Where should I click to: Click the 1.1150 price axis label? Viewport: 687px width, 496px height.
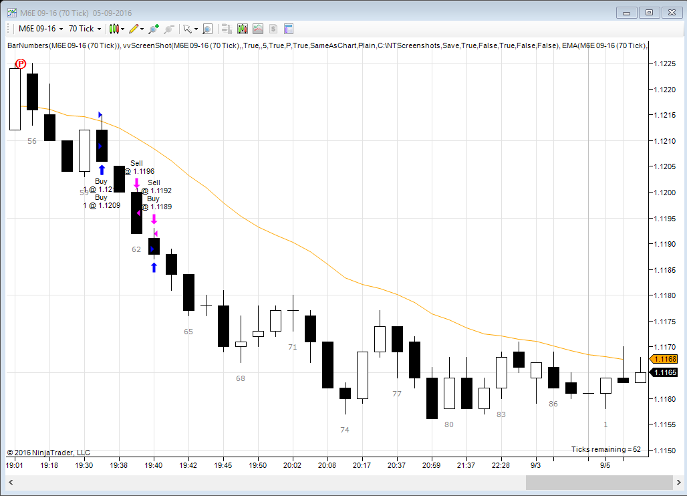pos(665,451)
